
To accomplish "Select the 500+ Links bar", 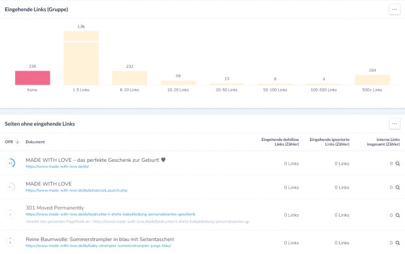I will point(372,80).
